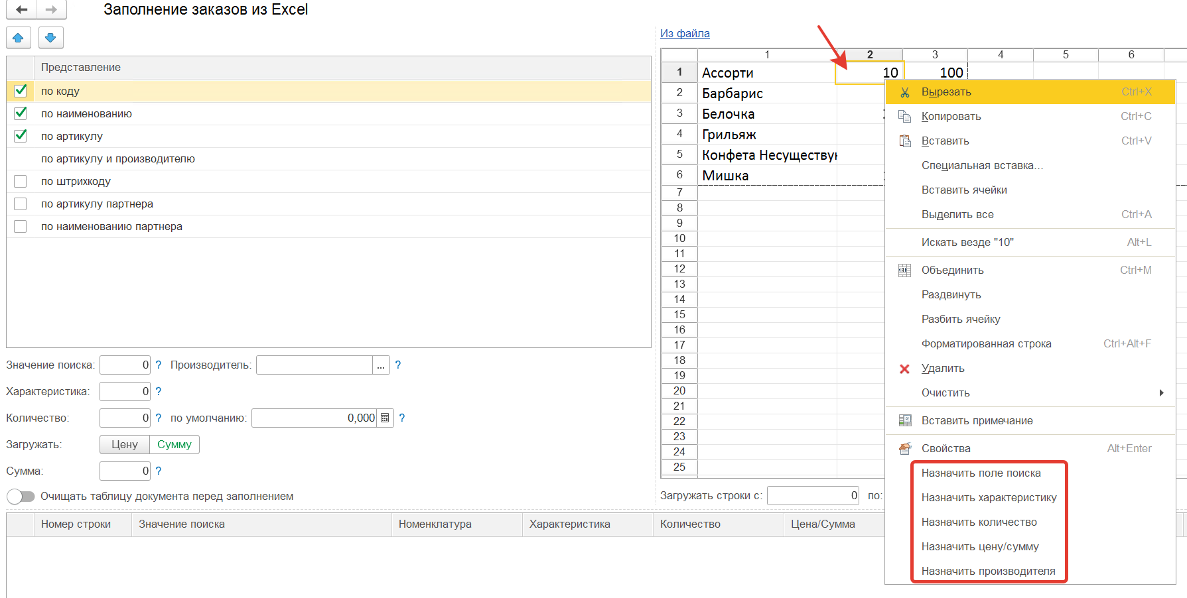Screen dimensions: 1187x598
Task: Choose Специальная вставка from context menu
Action: pyautogui.click(x=1030, y=166)
